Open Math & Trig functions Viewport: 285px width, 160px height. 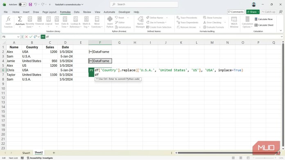pos(86,22)
